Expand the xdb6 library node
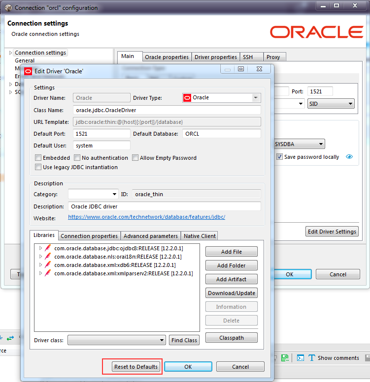The height and width of the screenshot is (382, 370). coord(40,264)
